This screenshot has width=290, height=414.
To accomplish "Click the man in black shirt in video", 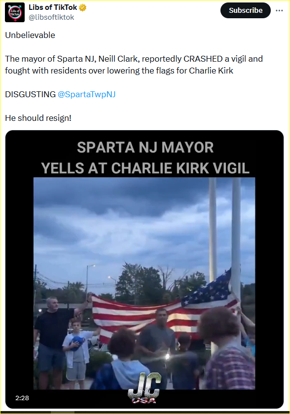I will pyautogui.click(x=52, y=340).
